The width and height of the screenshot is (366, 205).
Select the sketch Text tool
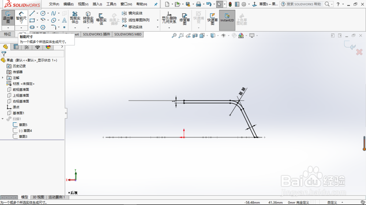click(64, 20)
